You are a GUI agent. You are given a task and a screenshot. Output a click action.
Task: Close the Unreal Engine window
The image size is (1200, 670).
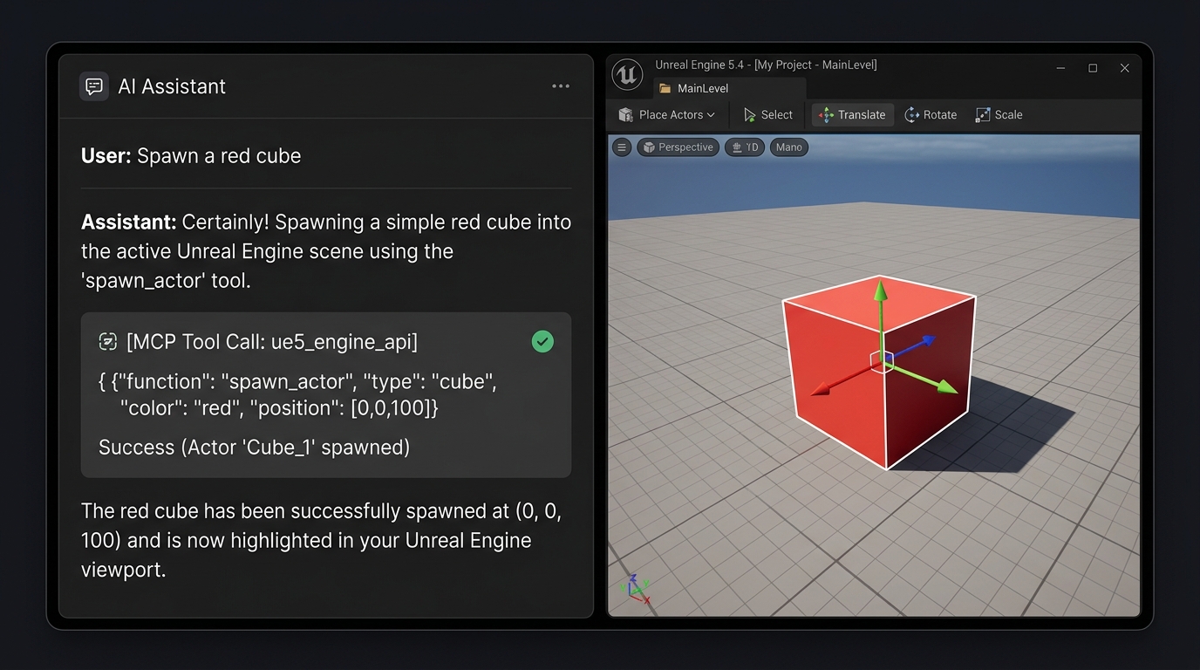(x=1125, y=68)
